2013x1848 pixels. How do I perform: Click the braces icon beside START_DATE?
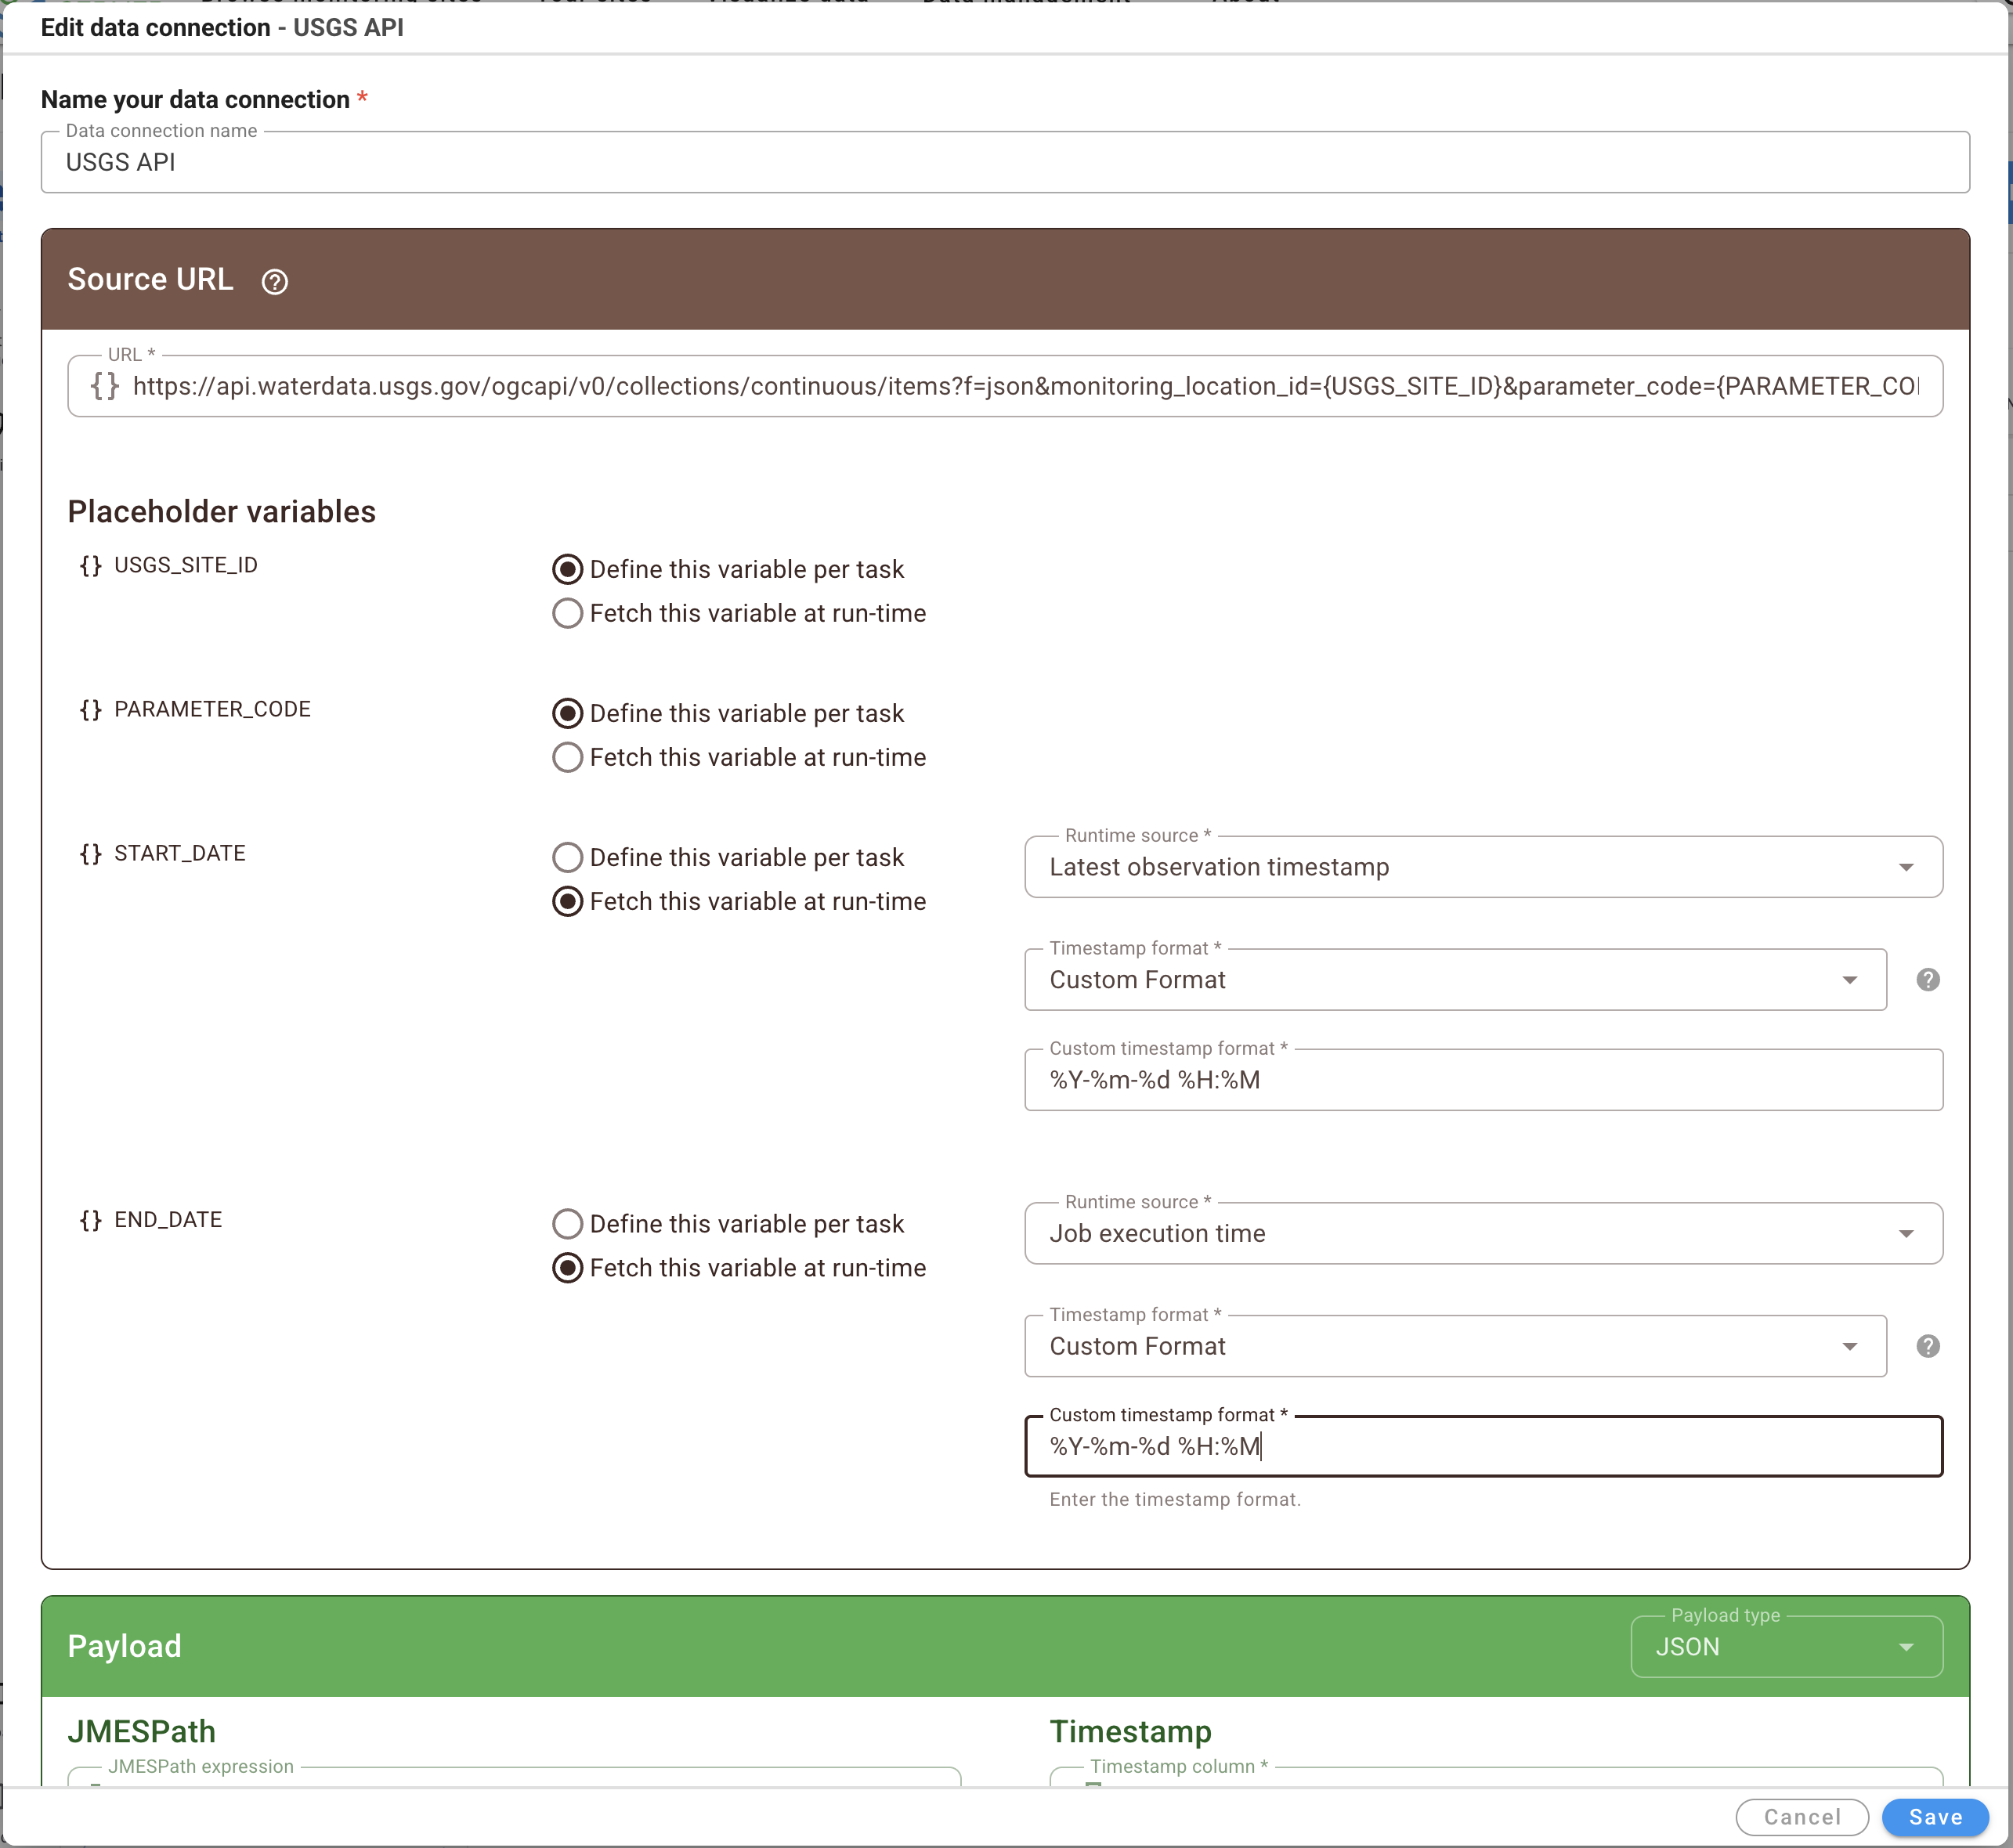(x=91, y=854)
